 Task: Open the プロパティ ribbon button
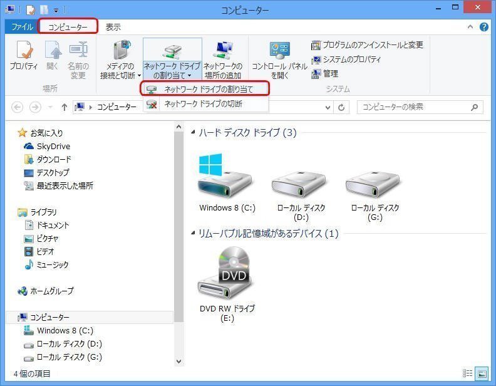point(24,56)
